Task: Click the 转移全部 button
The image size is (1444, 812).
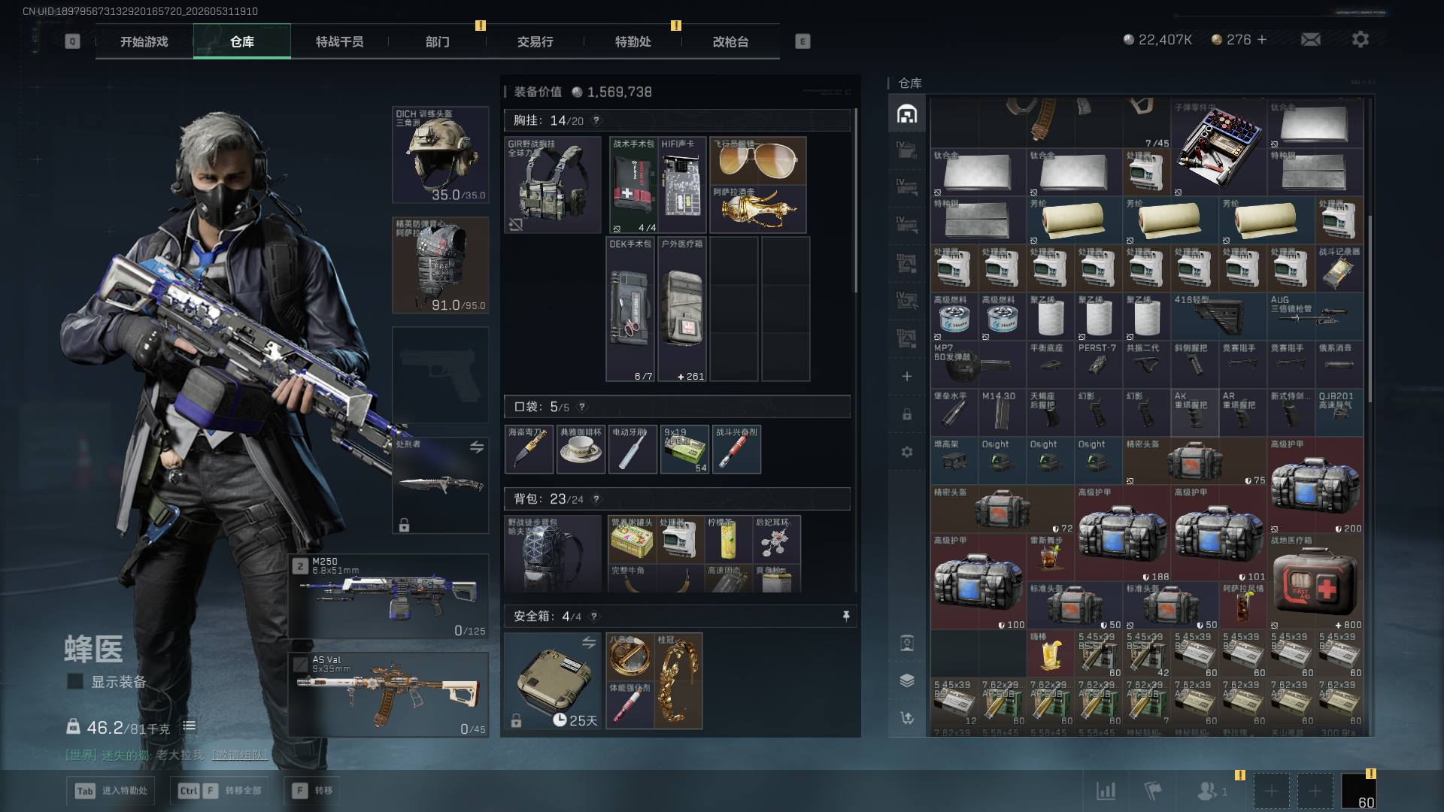Action: (220, 790)
